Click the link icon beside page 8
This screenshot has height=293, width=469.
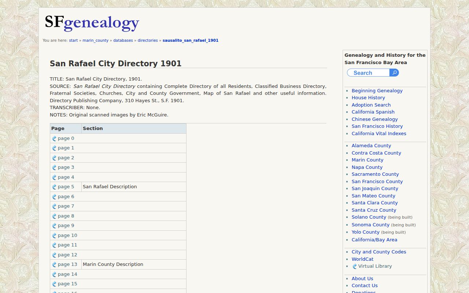[54, 216]
